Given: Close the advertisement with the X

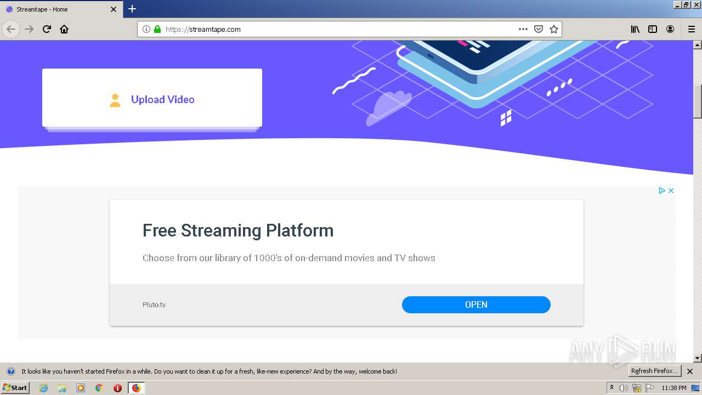Looking at the screenshot, I should point(671,190).
